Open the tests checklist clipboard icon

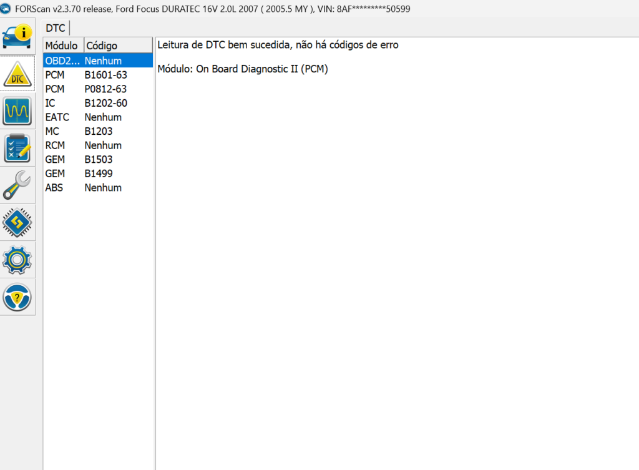[17, 149]
